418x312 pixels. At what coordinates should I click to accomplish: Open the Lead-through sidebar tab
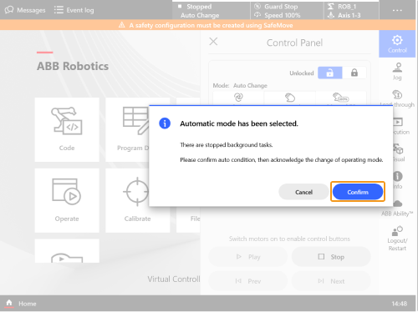pos(397,98)
